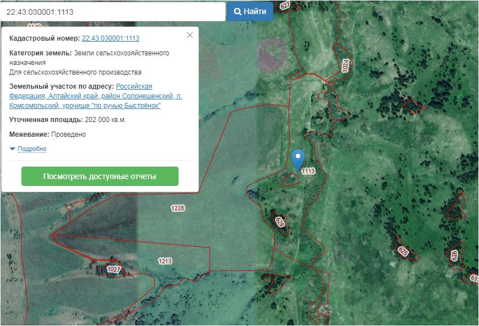This screenshot has height=326, width=479.
Task: Open cadastral number link 22:43:030001:1113
Action: click(x=111, y=38)
